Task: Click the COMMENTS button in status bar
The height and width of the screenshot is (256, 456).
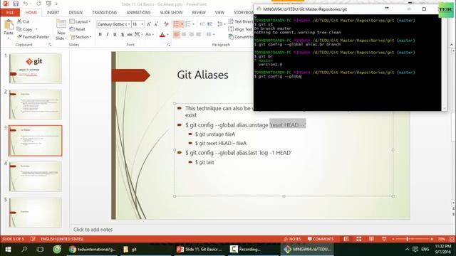Action: [321, 239]
